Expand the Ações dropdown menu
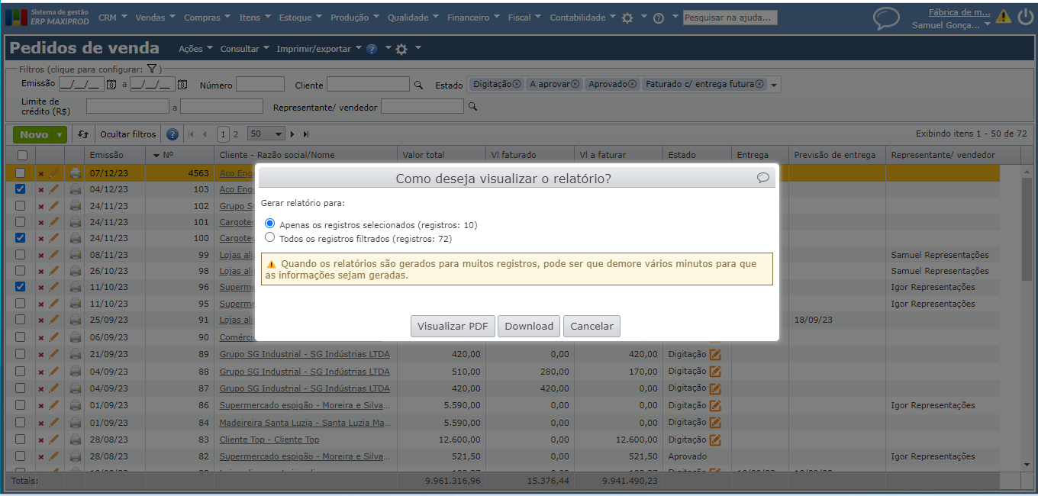Screen dimensions: 1038x496 click(195, 49)
